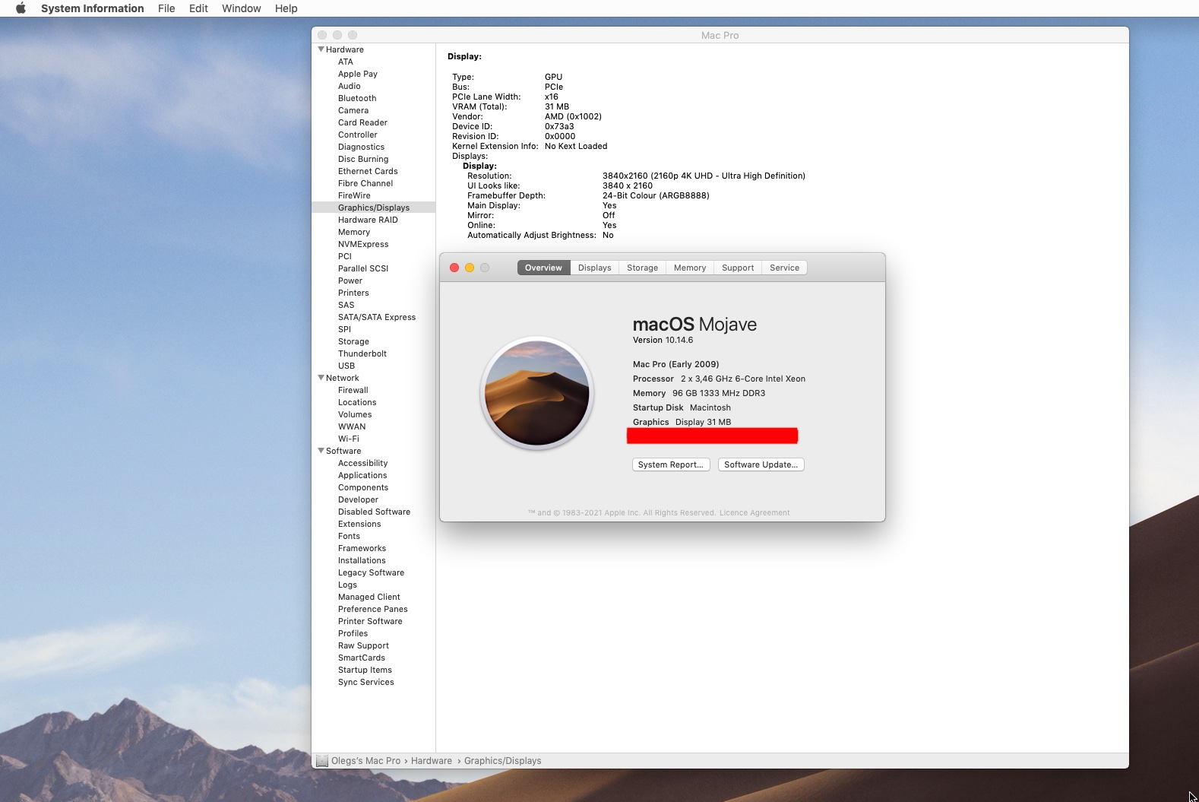1199x802 pixels.
Task: Select Volumes under Network
Action: pos(355,414)
